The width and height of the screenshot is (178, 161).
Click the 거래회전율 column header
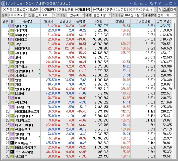click(x=143, y=21)
